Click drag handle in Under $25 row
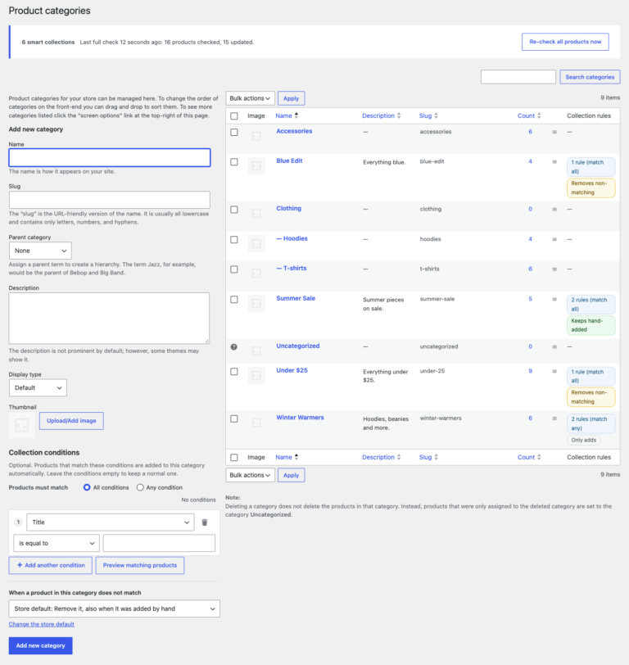This screenshot has height=665, width=629. [554, 371]
